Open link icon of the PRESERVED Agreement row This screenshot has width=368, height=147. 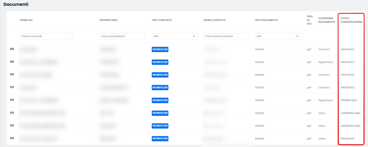coord(12,62)
